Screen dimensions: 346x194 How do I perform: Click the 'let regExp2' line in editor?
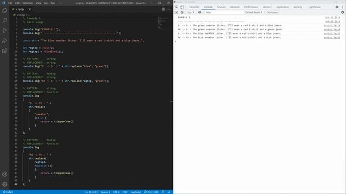tap(43, 52)
